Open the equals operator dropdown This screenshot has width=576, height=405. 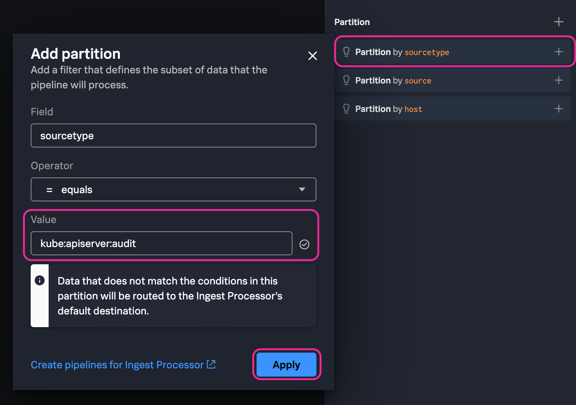click(x=173, y=189)
